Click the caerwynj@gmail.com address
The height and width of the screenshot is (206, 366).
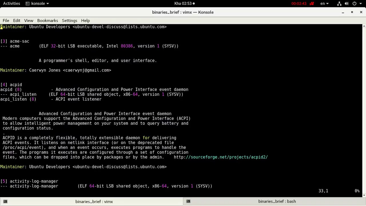[x=87, y=70]
